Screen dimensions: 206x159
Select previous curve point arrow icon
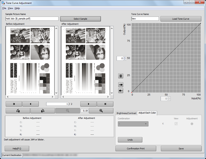121,85
